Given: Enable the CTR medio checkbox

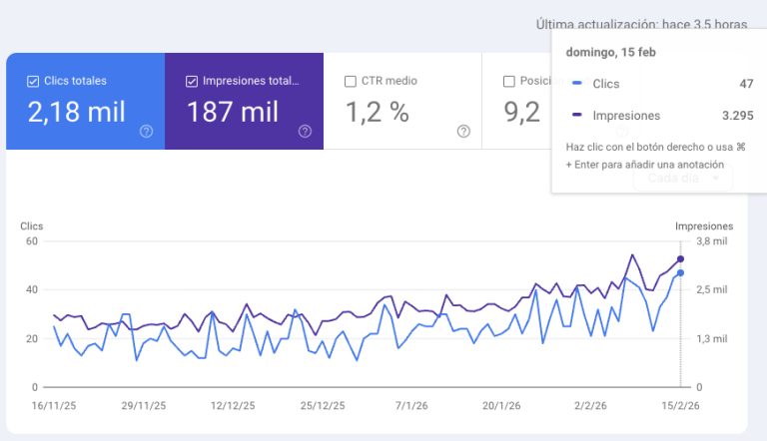Looking at the screenshot, I should (351, 81).
